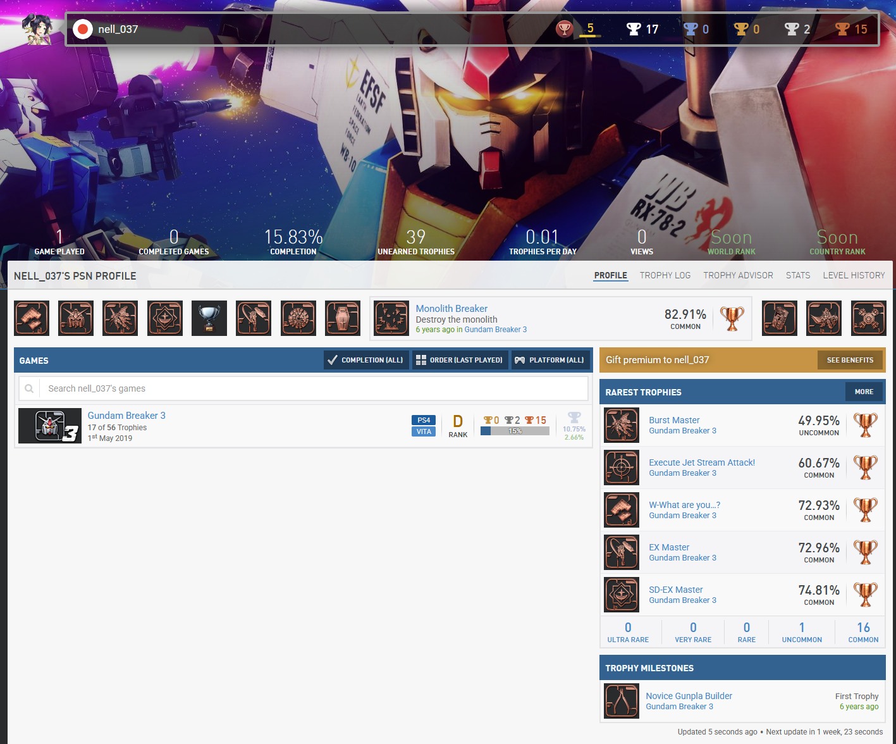The height and width of the screenshot is (744, 896).
Task: Click the 15% completion progress bar
Action: (515, 431)
